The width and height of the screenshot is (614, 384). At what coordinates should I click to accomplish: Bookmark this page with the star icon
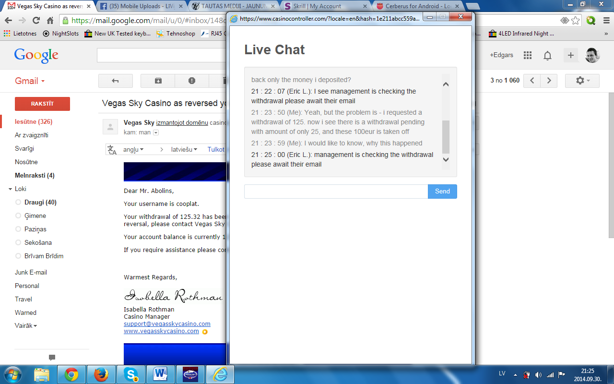point(575,21)
